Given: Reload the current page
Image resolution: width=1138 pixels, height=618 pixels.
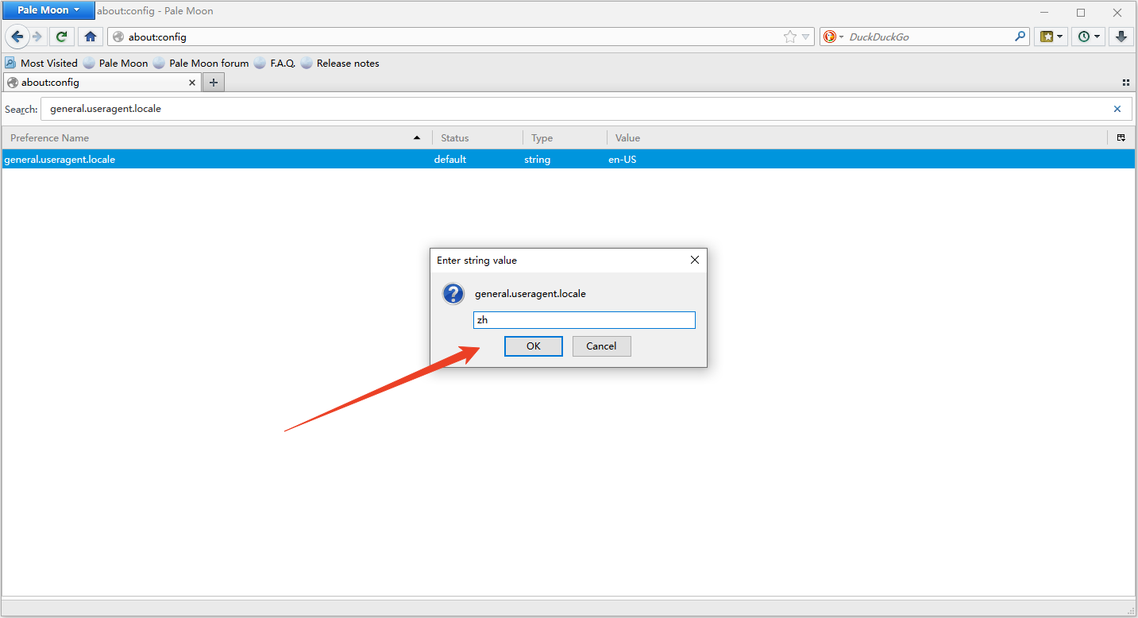Looking at the screenshot, I should click(x=62, y=37).
